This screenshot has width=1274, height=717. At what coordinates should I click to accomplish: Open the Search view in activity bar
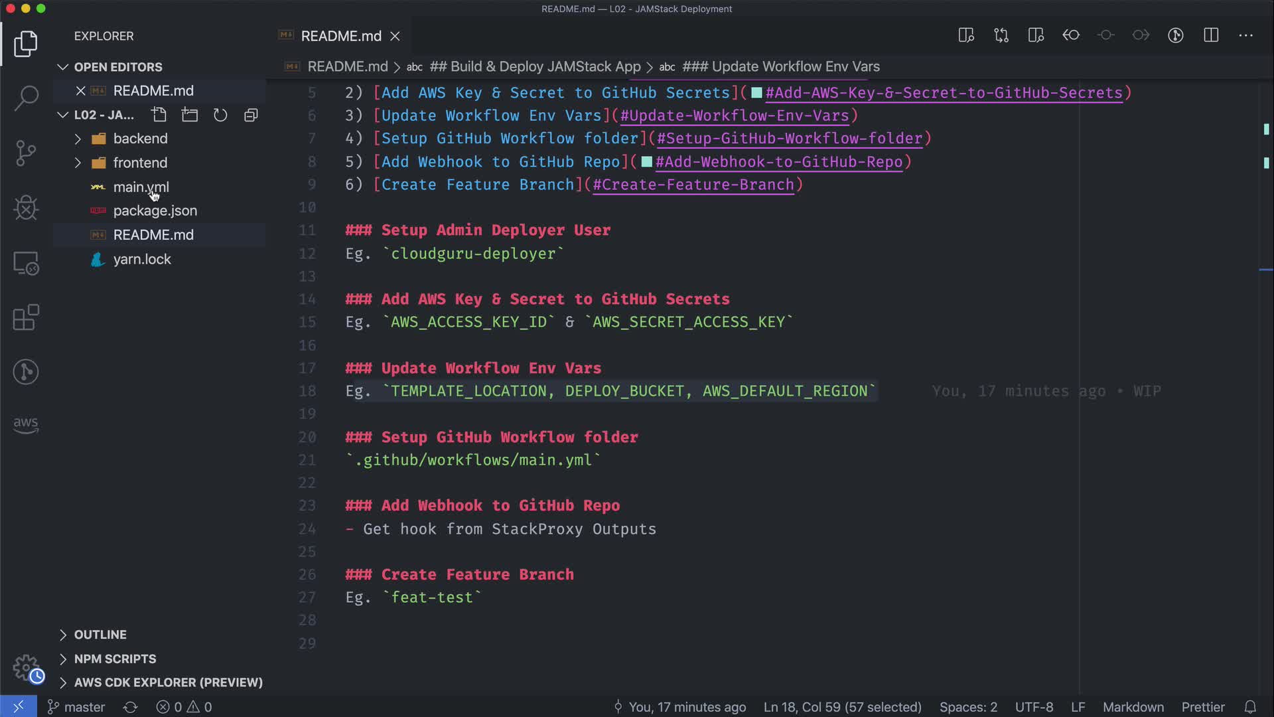click(x=26, y=98)
